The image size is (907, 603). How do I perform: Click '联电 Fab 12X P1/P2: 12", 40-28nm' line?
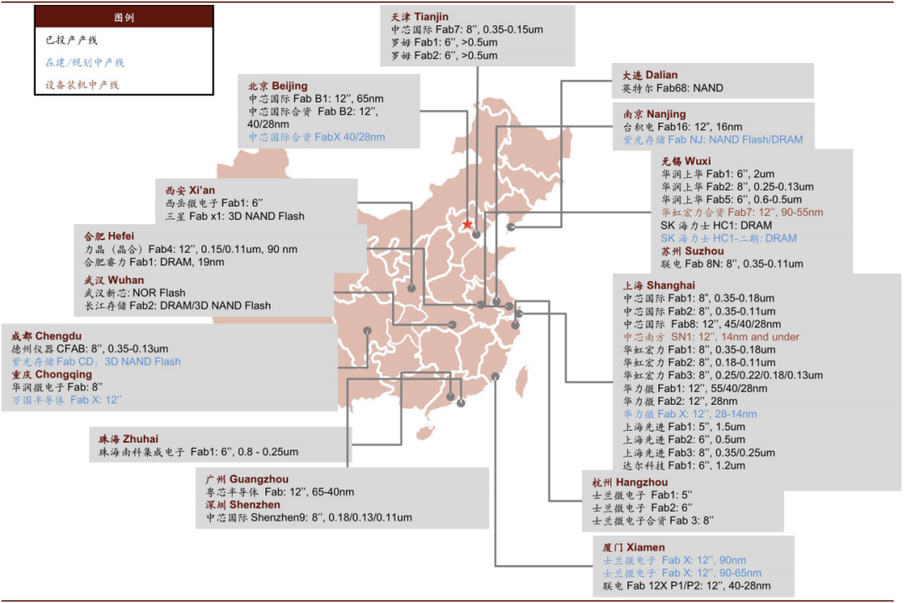coord(686,585)
